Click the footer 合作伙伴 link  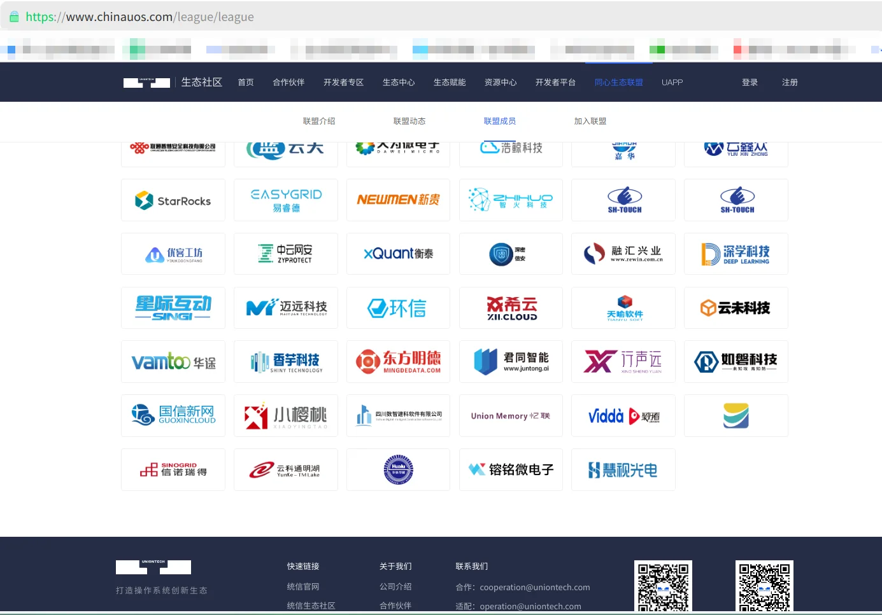pos(395,605)
